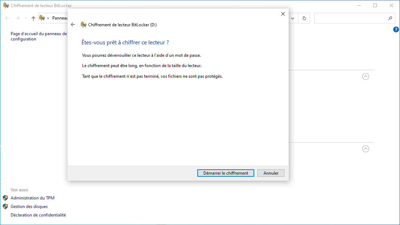Select the Panneau breadcrumb item
400x225 pixels.
(x=59, y=18)
